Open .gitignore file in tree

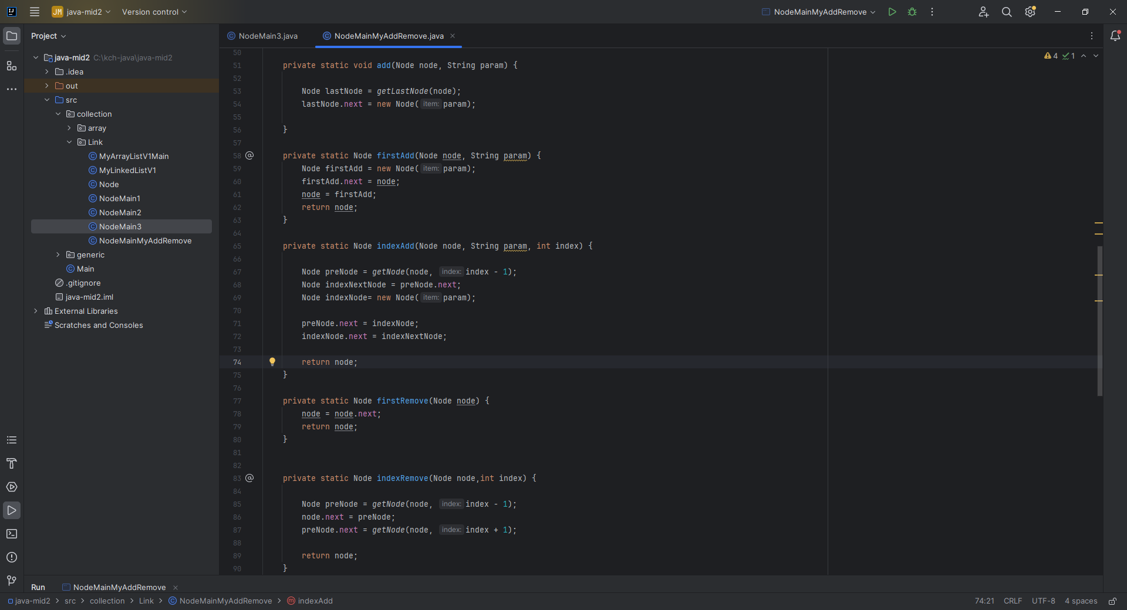click(83, 283)
